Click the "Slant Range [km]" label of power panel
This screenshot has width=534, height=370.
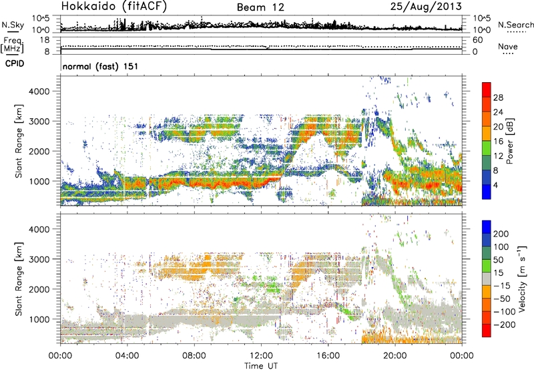pos(19,141)
